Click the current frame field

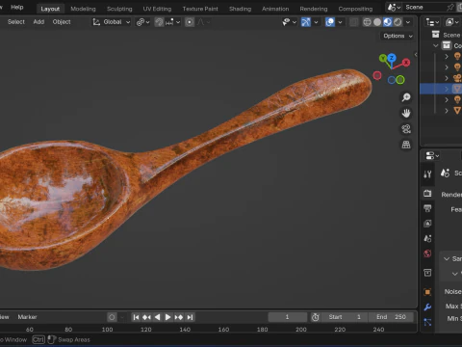288,317
